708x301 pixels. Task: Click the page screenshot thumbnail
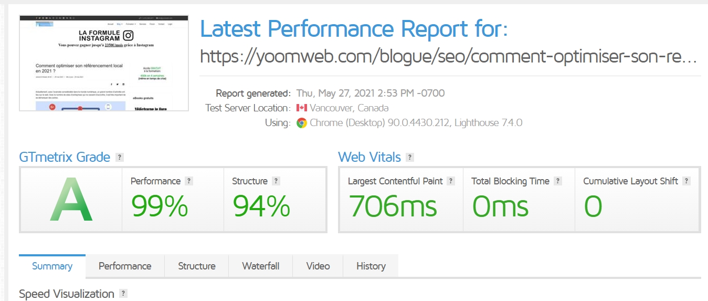[104, 63]
